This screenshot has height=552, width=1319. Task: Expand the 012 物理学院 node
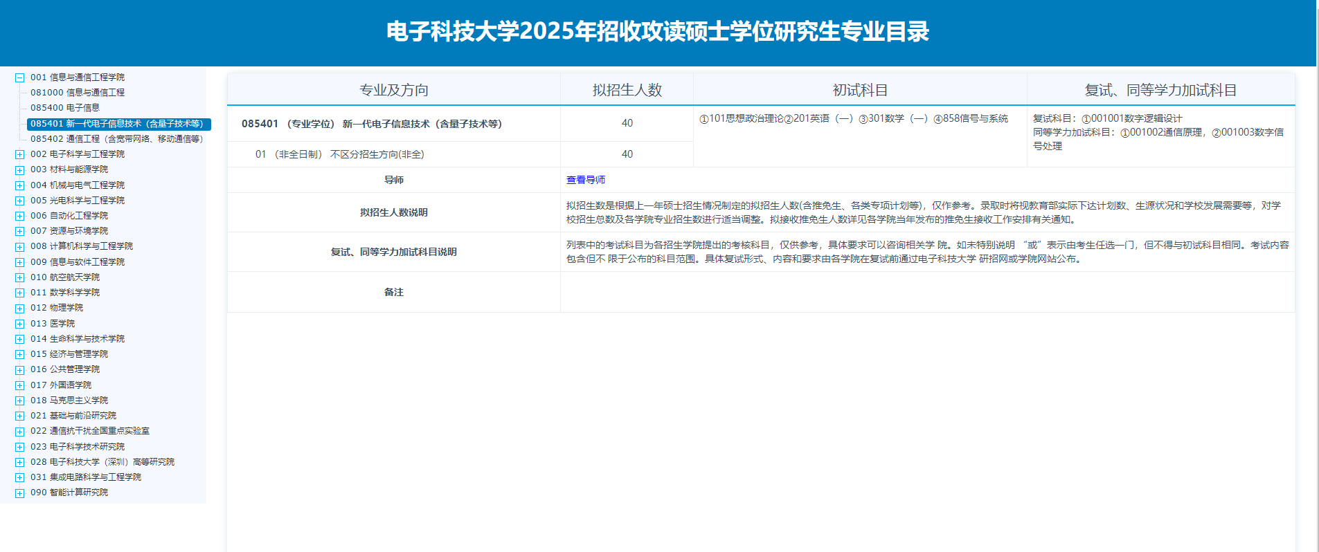point(20,308)
